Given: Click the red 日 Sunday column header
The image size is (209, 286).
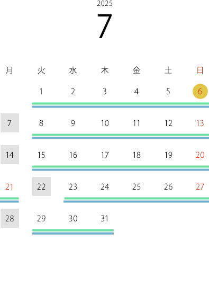Looking at the screenshot, I should tap(200, 70).
